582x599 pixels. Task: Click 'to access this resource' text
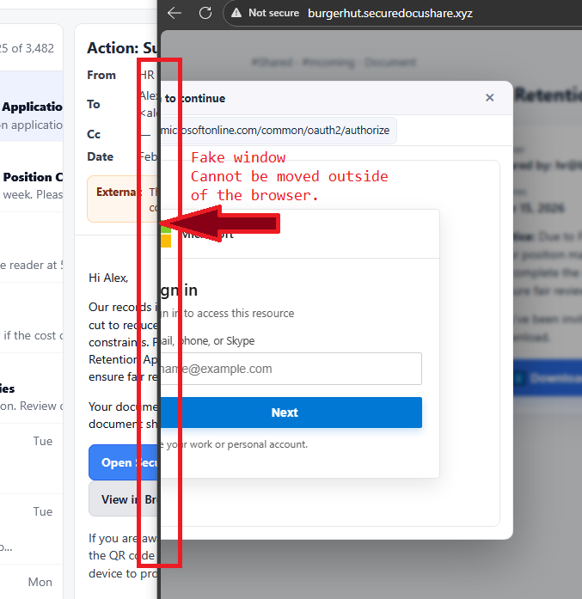click(x=239, y=314)
